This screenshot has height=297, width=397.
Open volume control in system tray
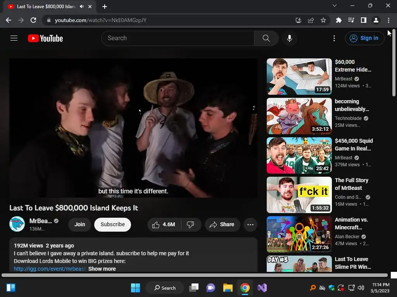[361, 288]
